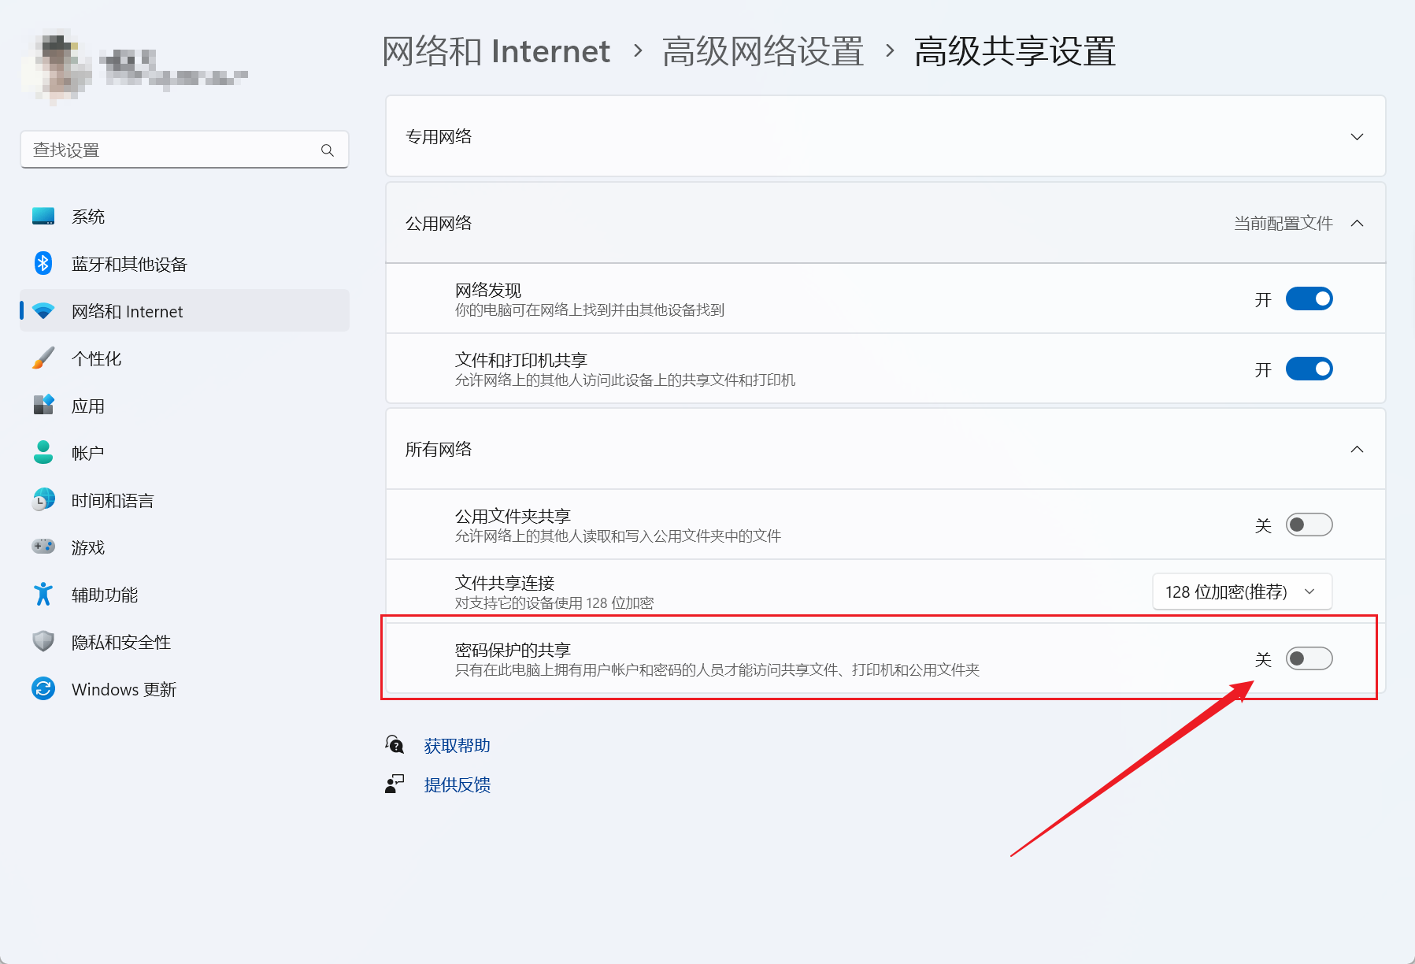Viewport: 1415px width, 964px height.
Task: Go to 帐户 settings category
Action: [88, 453]
